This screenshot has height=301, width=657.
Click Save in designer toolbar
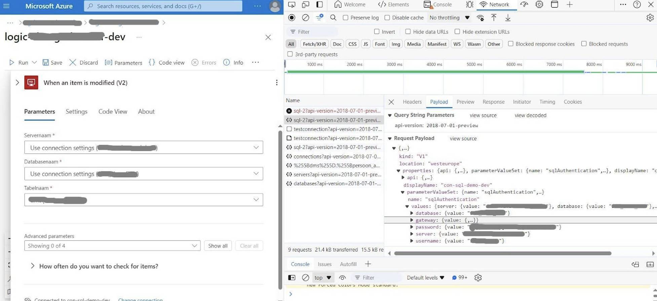(x=52, y=62)
